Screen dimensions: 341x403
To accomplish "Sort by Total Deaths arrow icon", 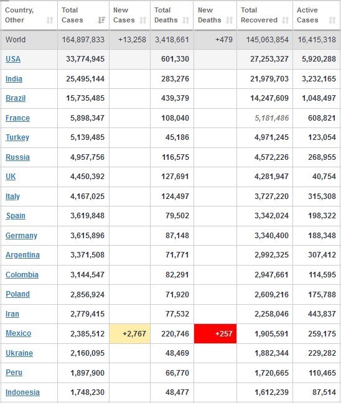I will [x=185, y=20].
